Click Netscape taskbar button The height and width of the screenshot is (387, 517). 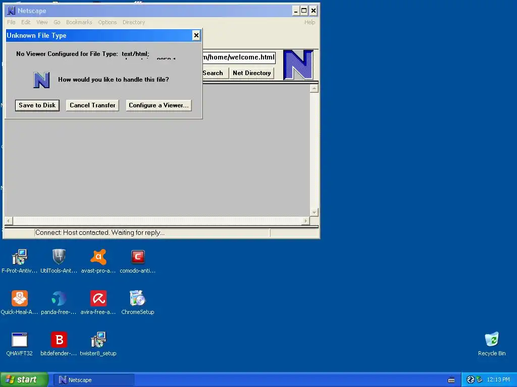pyautogui.click(x=94, y=380)
